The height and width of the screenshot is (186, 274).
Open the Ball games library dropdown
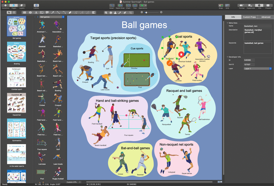[52, 17]
